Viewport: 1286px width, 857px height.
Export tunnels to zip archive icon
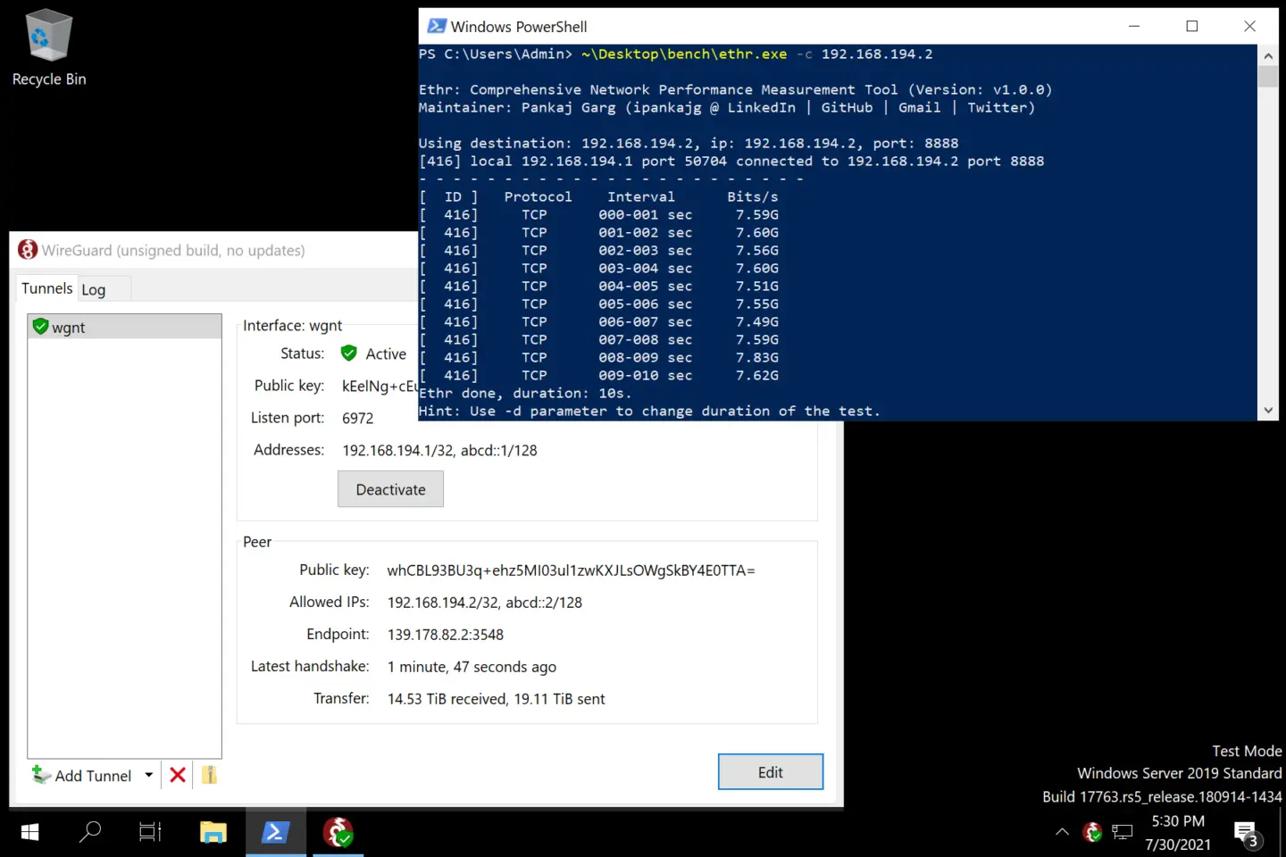[209, 775]
